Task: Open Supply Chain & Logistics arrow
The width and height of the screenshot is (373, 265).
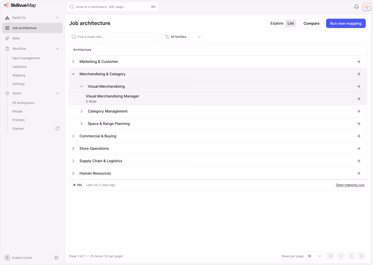Action: (359, 161)
